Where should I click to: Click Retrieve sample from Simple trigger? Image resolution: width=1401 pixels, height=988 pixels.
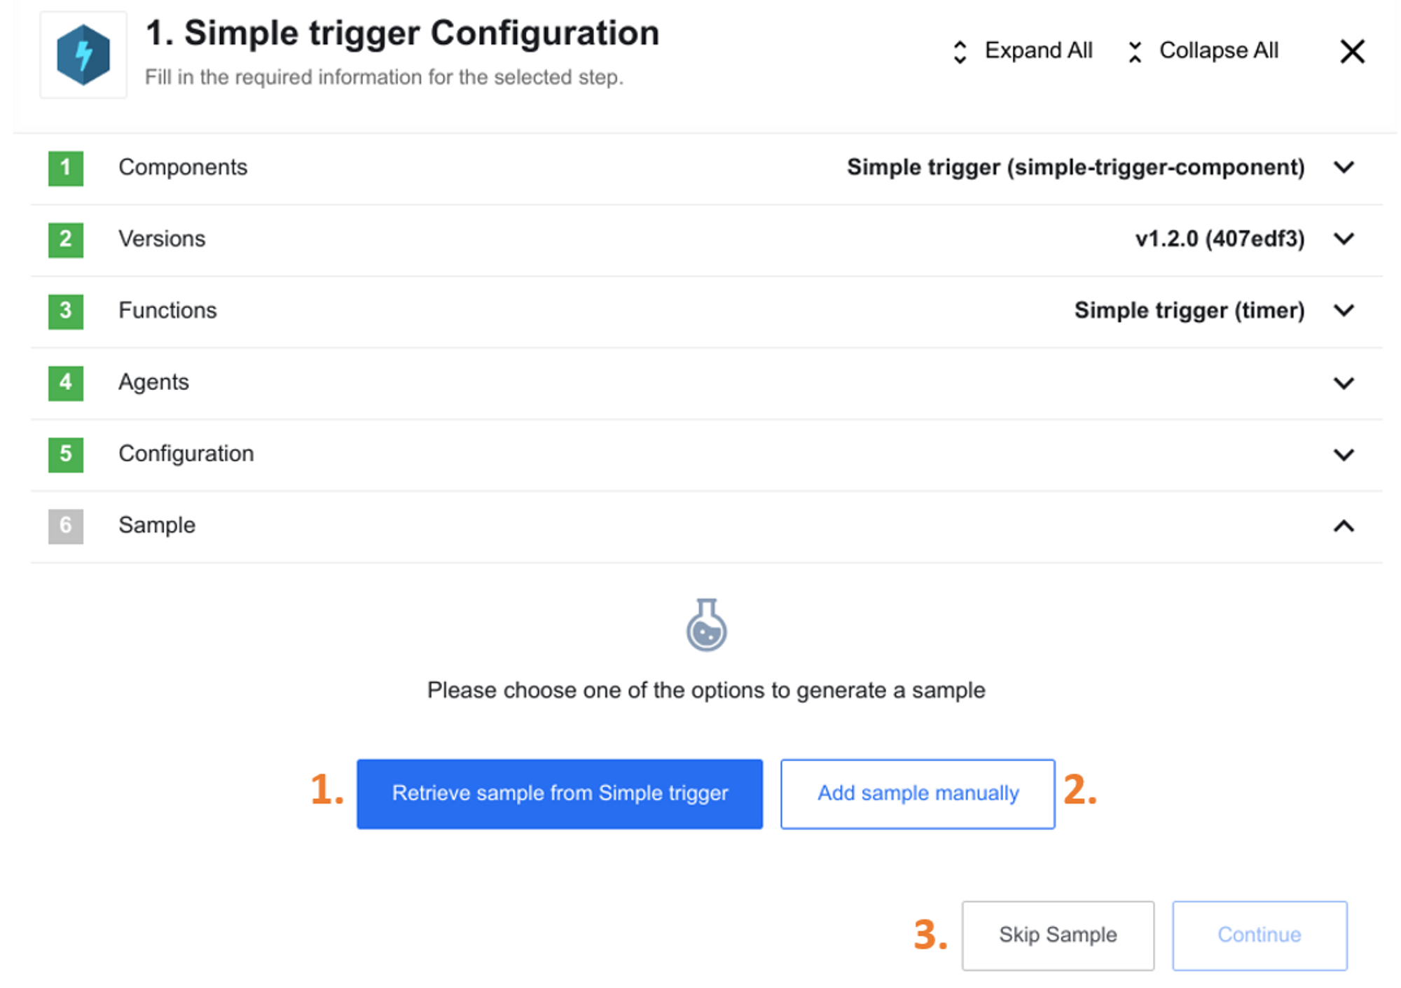coord(560,794)
